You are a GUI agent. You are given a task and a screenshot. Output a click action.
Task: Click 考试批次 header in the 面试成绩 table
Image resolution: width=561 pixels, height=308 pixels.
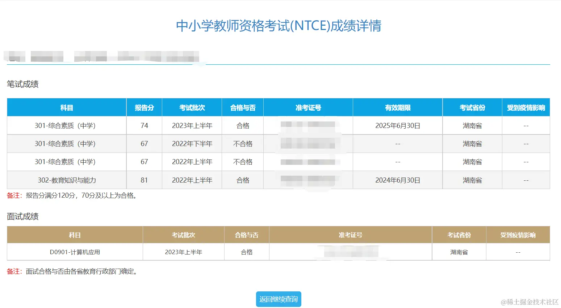(184, 235)
